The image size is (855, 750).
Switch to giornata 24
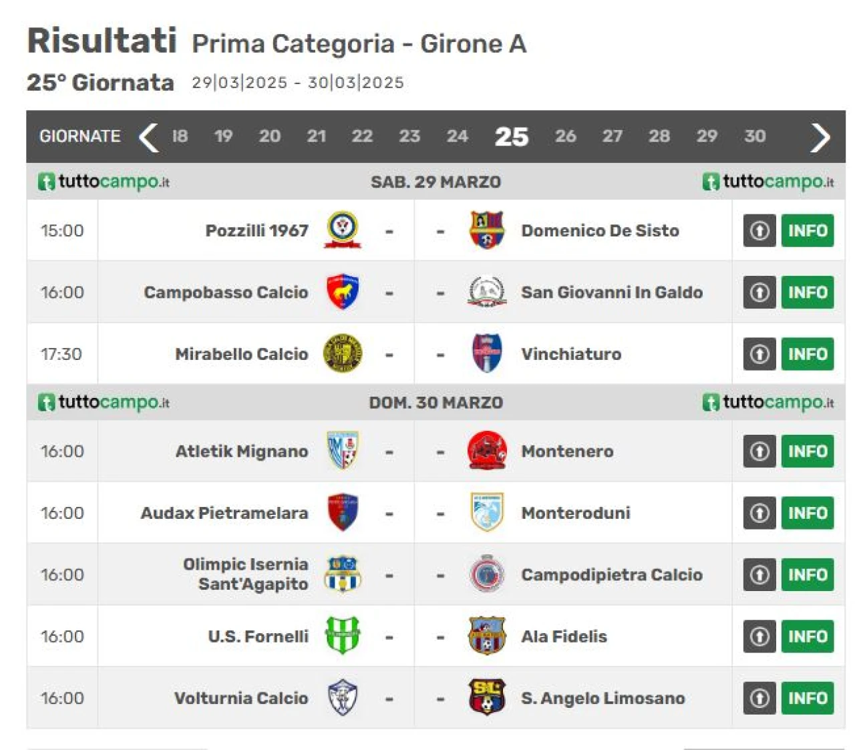[457, 136]
